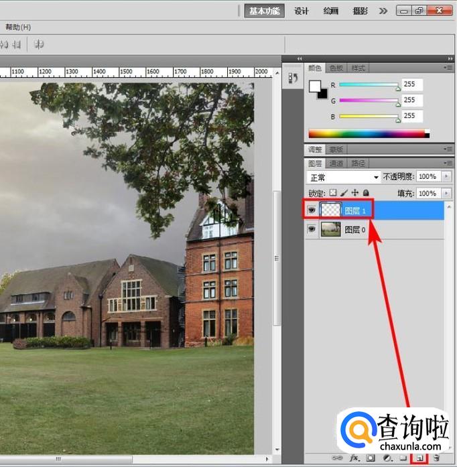The height and width of the screenshot is (467, 457).
Task: Create a new layer group
Action: click(403, 458)
